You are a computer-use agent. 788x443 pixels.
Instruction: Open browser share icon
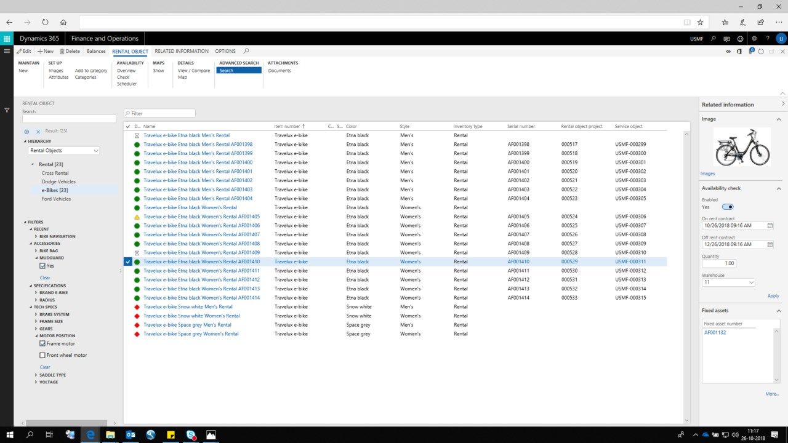[x=761, y=22]
